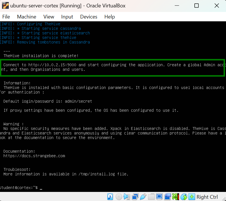Click the 'TheHive installation is complete!' line
The height and width of the screenshot is (201, 226).
coord(41,56)
